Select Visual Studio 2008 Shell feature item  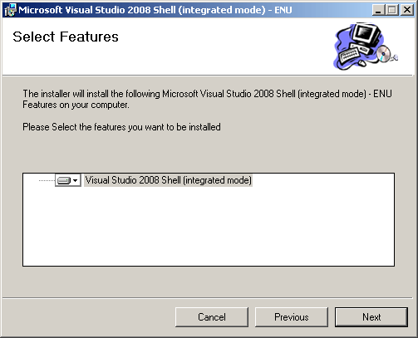tap(168, 180)
